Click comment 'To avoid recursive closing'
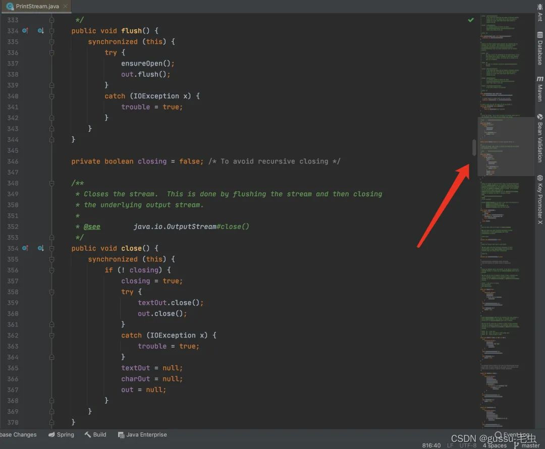Viewport: 545px width, 449px height. tap(275, 161)
